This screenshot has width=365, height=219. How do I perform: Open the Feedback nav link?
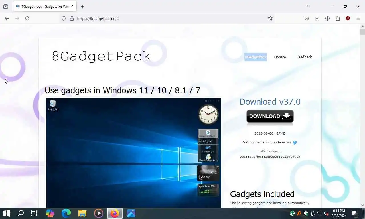[304, 57]
